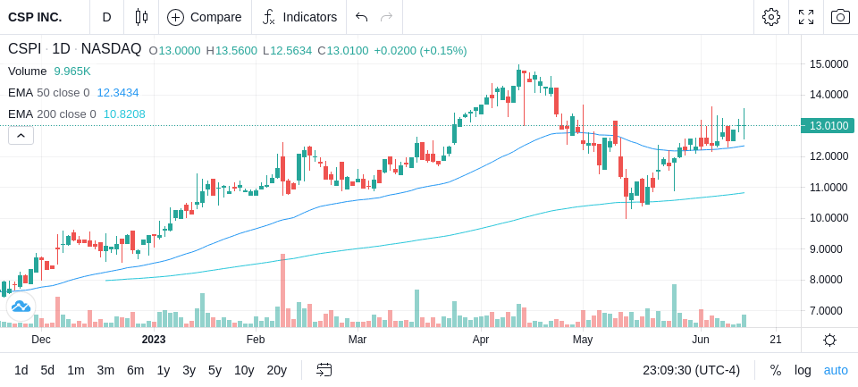Image resolution: width=858 pixels, height=387 pixels.
Task: Enter fullscreen mode
Action: point(806,17)
